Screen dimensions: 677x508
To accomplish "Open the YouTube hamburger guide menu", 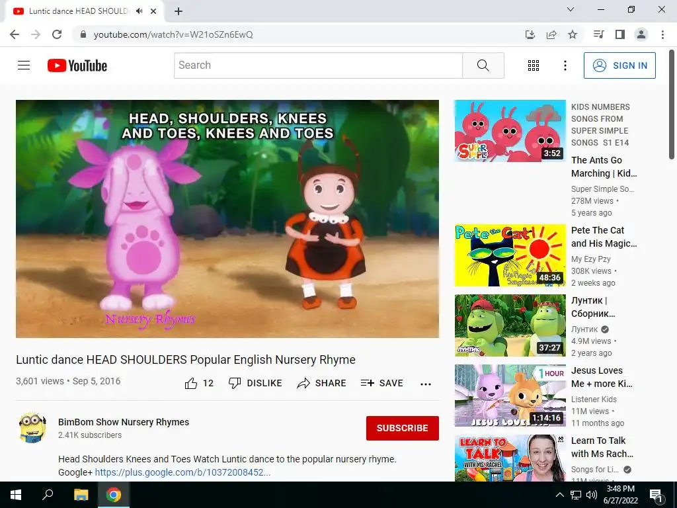I will [x=24, y=65].
